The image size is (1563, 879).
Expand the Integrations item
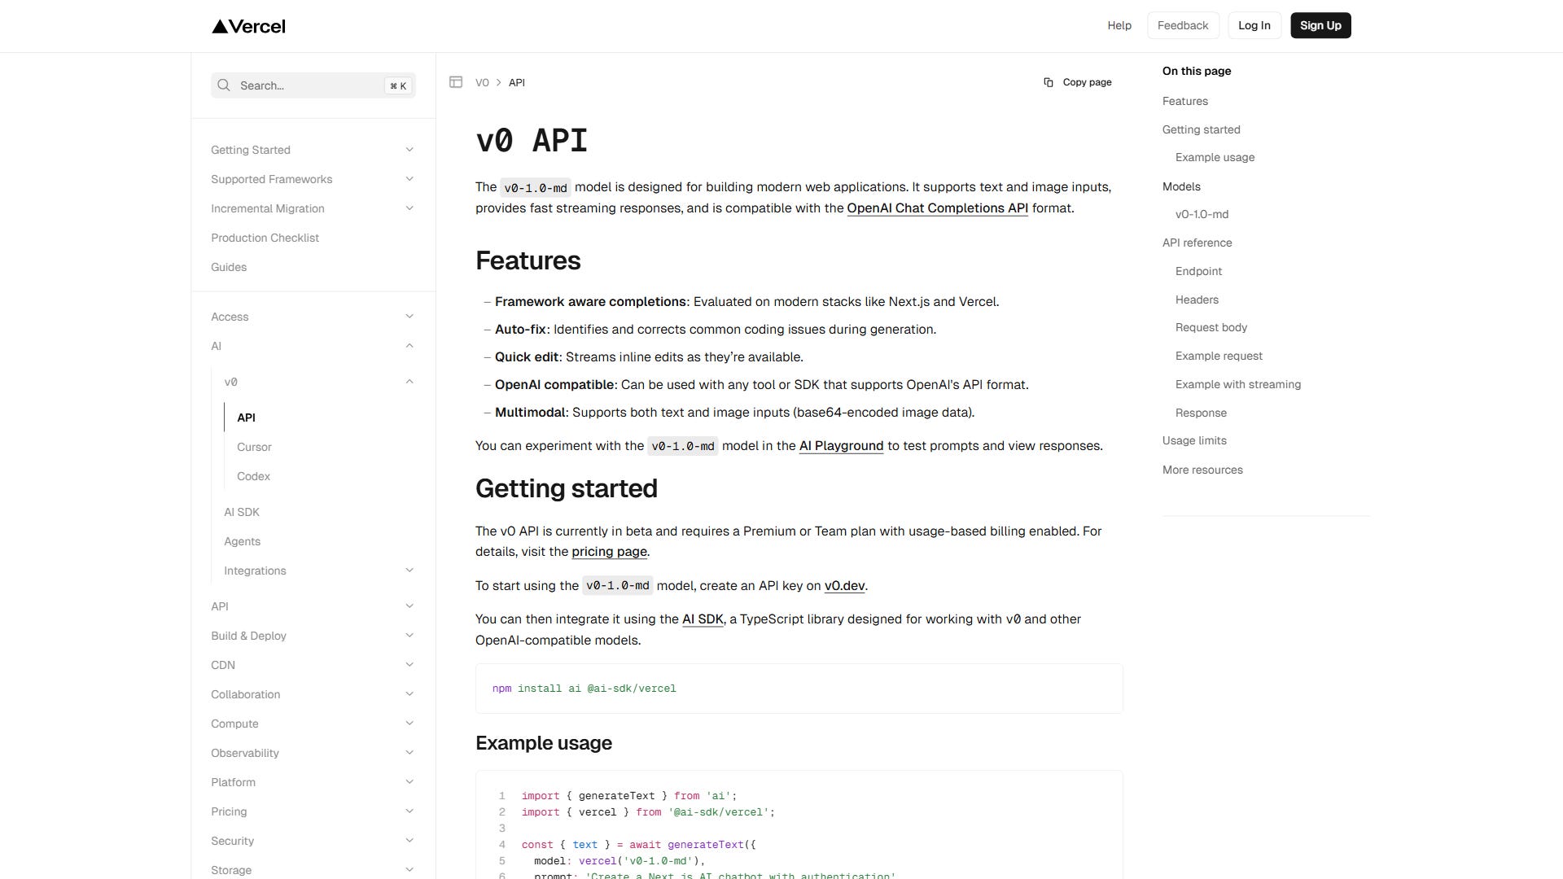click(320, 571)
